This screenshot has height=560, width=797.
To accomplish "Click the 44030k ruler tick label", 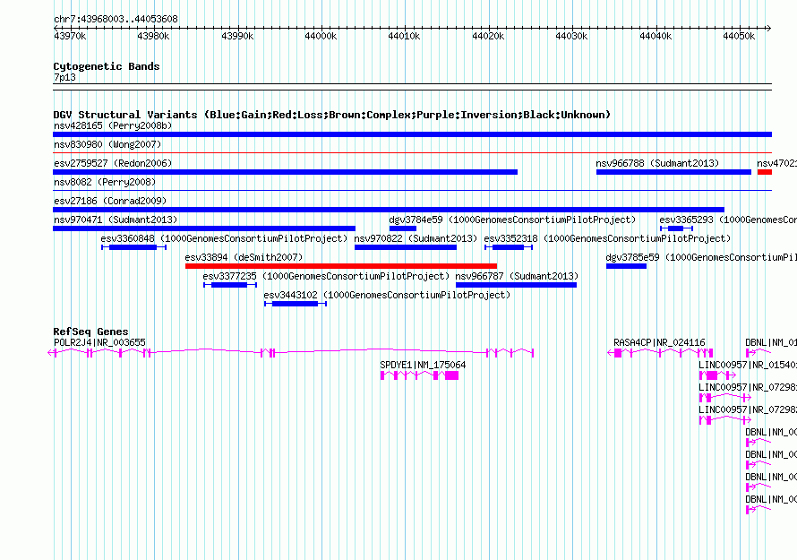I will (x=571, y=37).
